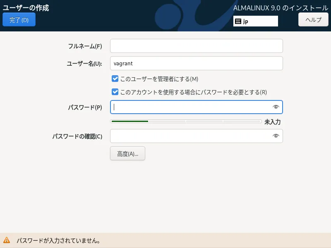Open the ヘルプ help button
The image size is (331, 248).
[313, 19]
